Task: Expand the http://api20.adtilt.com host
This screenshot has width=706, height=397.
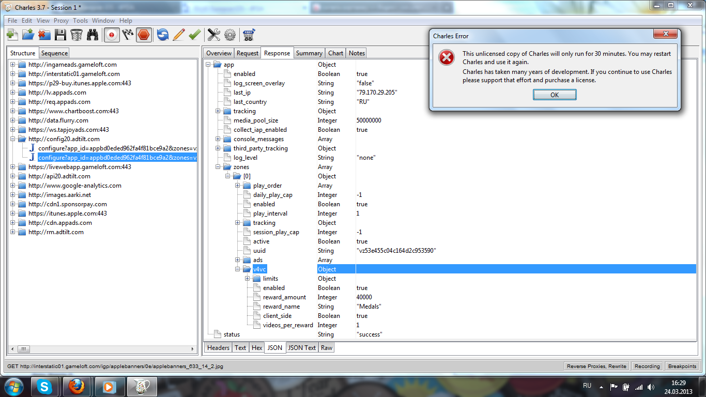Action: (x=12, y=176)
